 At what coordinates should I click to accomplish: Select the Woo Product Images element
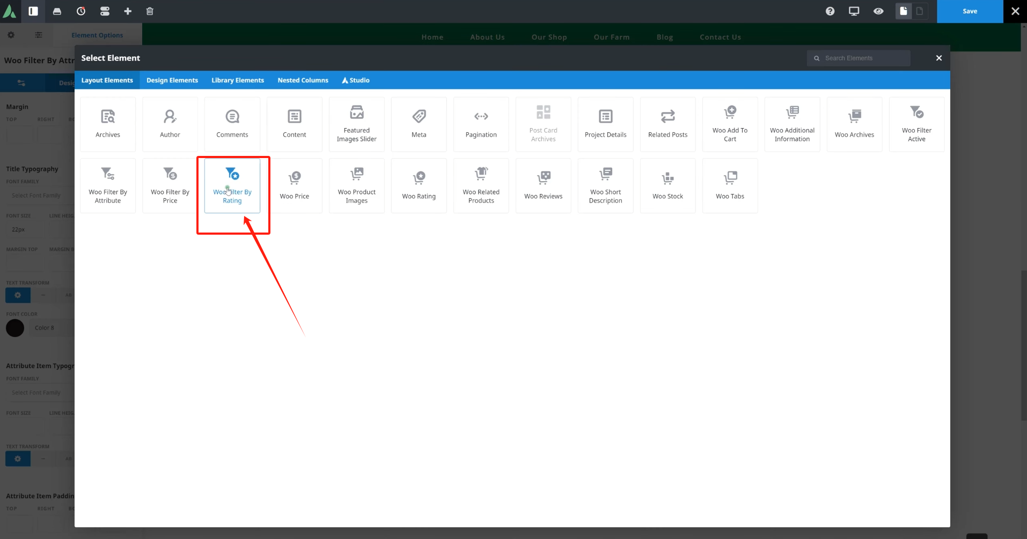click(356, 185)
